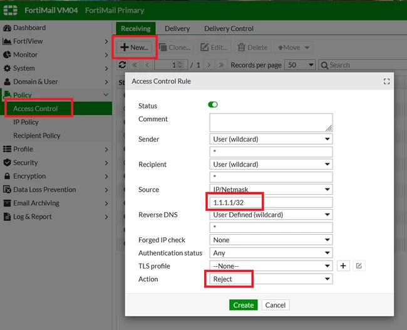Open the Source type dropdown
This screenshot has width=407, height=330.
pyautogui.click(x=271, y=189)
